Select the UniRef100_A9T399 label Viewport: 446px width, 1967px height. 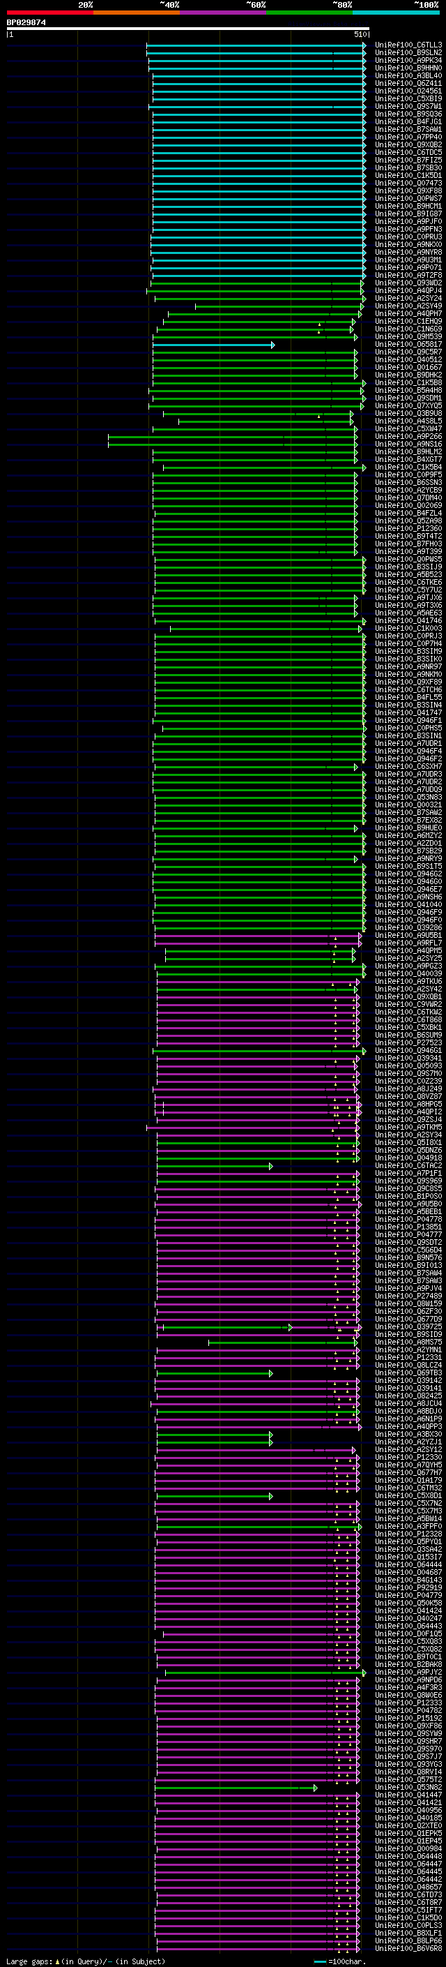click(x=408, y=551)
